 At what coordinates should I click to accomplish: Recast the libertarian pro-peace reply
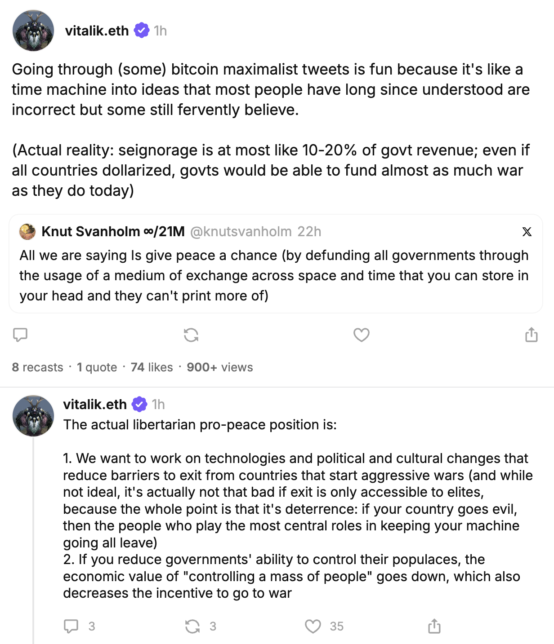[192, 626]
